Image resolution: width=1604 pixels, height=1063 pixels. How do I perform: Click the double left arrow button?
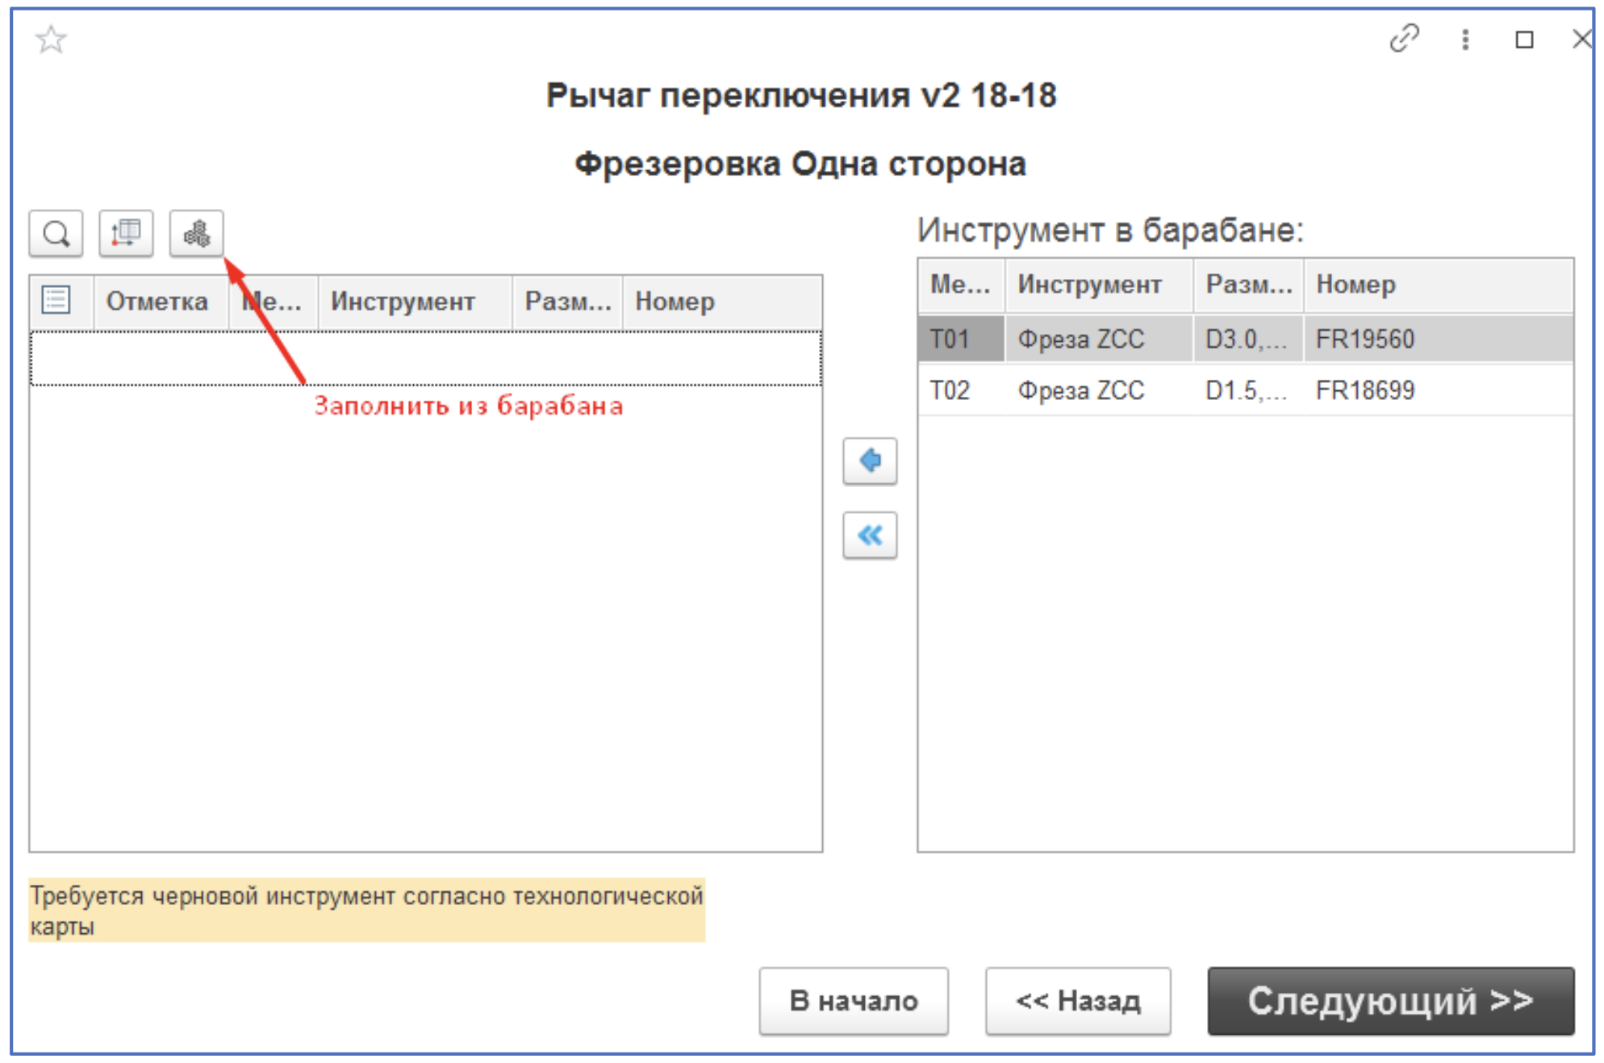point(869,533)
